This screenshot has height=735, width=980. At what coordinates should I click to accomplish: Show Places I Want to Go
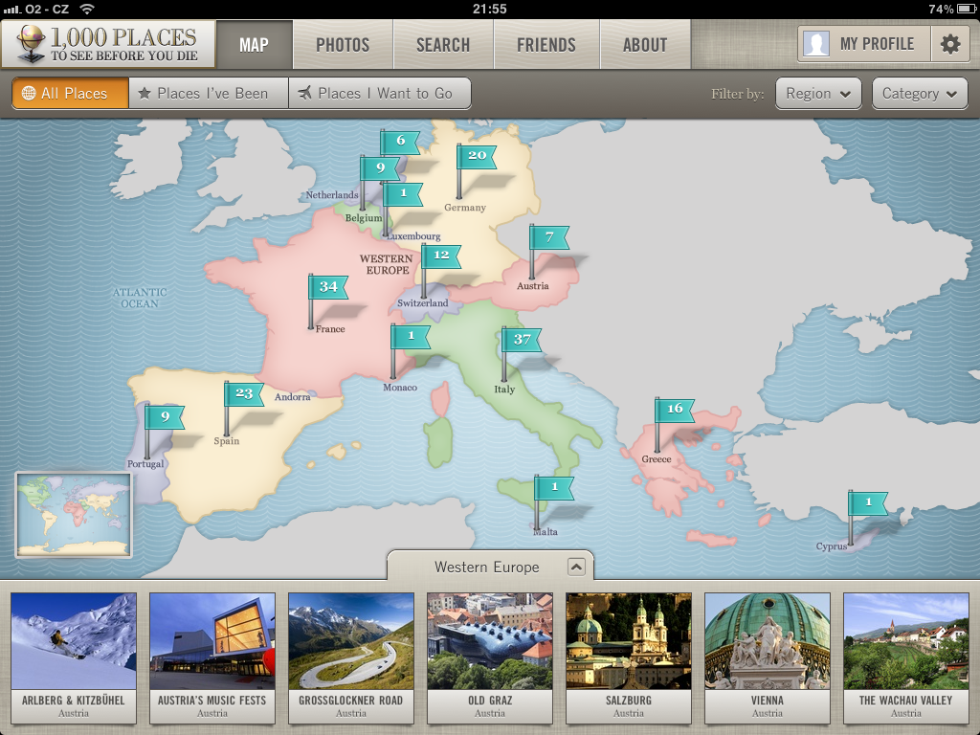coord(379,93)
